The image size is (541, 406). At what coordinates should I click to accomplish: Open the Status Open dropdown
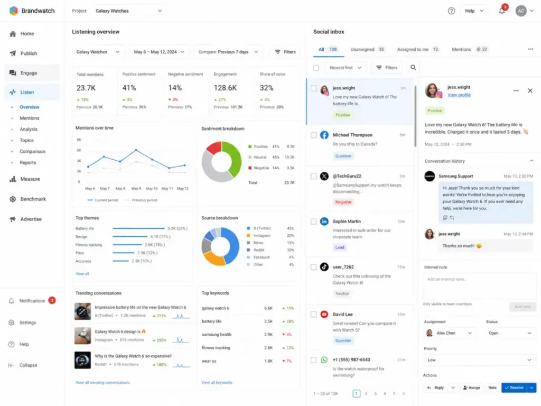510,333
